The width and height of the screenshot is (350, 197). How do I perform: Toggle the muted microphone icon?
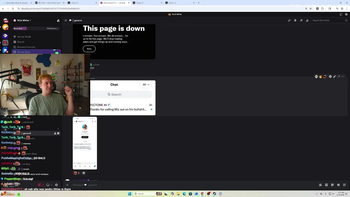(x=39, y=185)
